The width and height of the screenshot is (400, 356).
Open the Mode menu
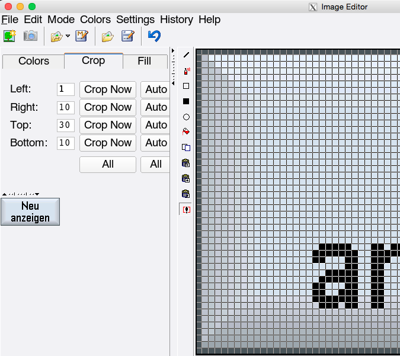click(x=61, y=20)
